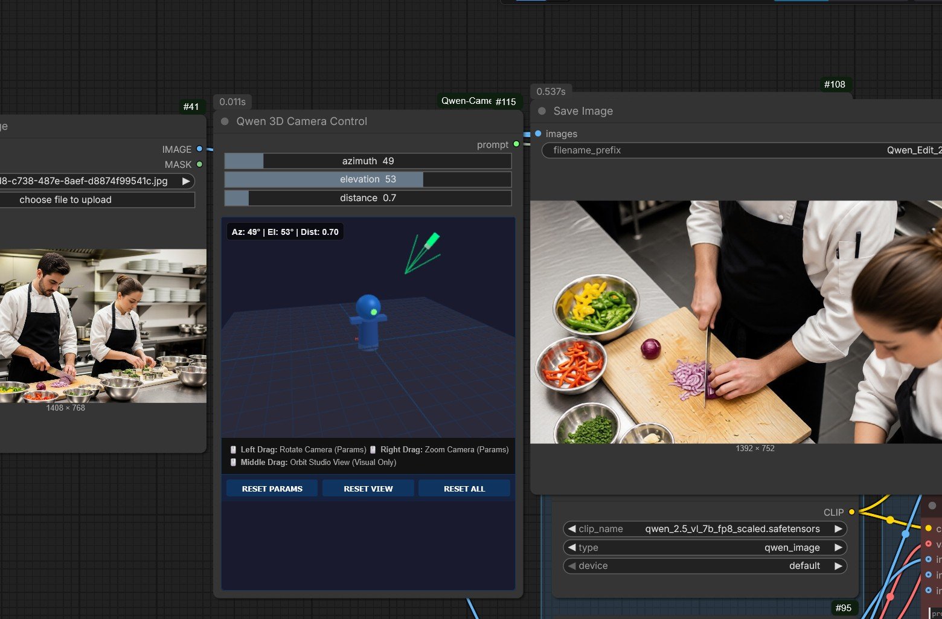This screenshot has height=619, width=942.
Task: Click the right-mouse icon in the Zoom Camera legend
Action: [373, 449]
